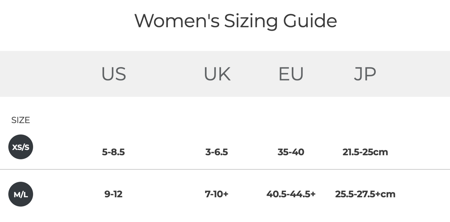450x222 pixels.
Task: Click UK size range 7-10+
Action: click(217, 194)
